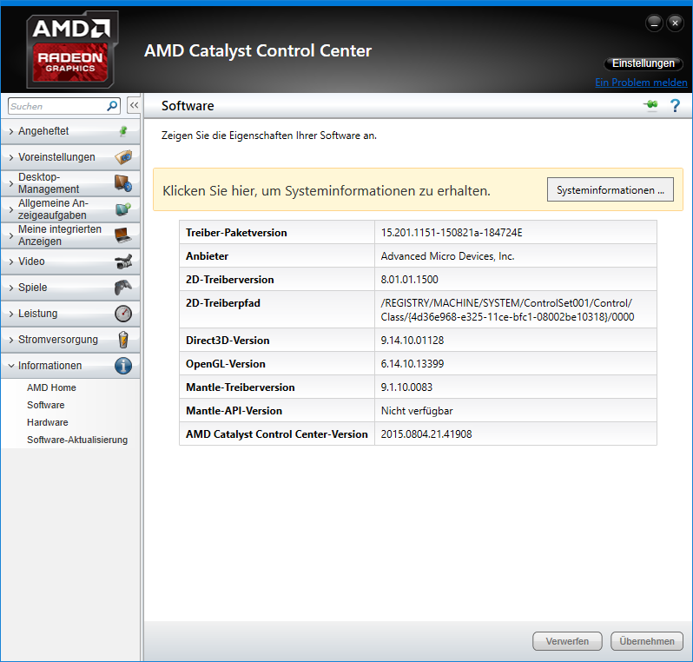Expand the Stromversorgung section
The image size is (693, 662).
click(x=70, y=340)
